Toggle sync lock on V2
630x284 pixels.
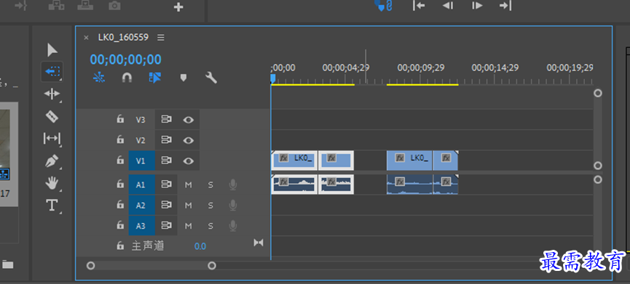(x=166, y=139)
